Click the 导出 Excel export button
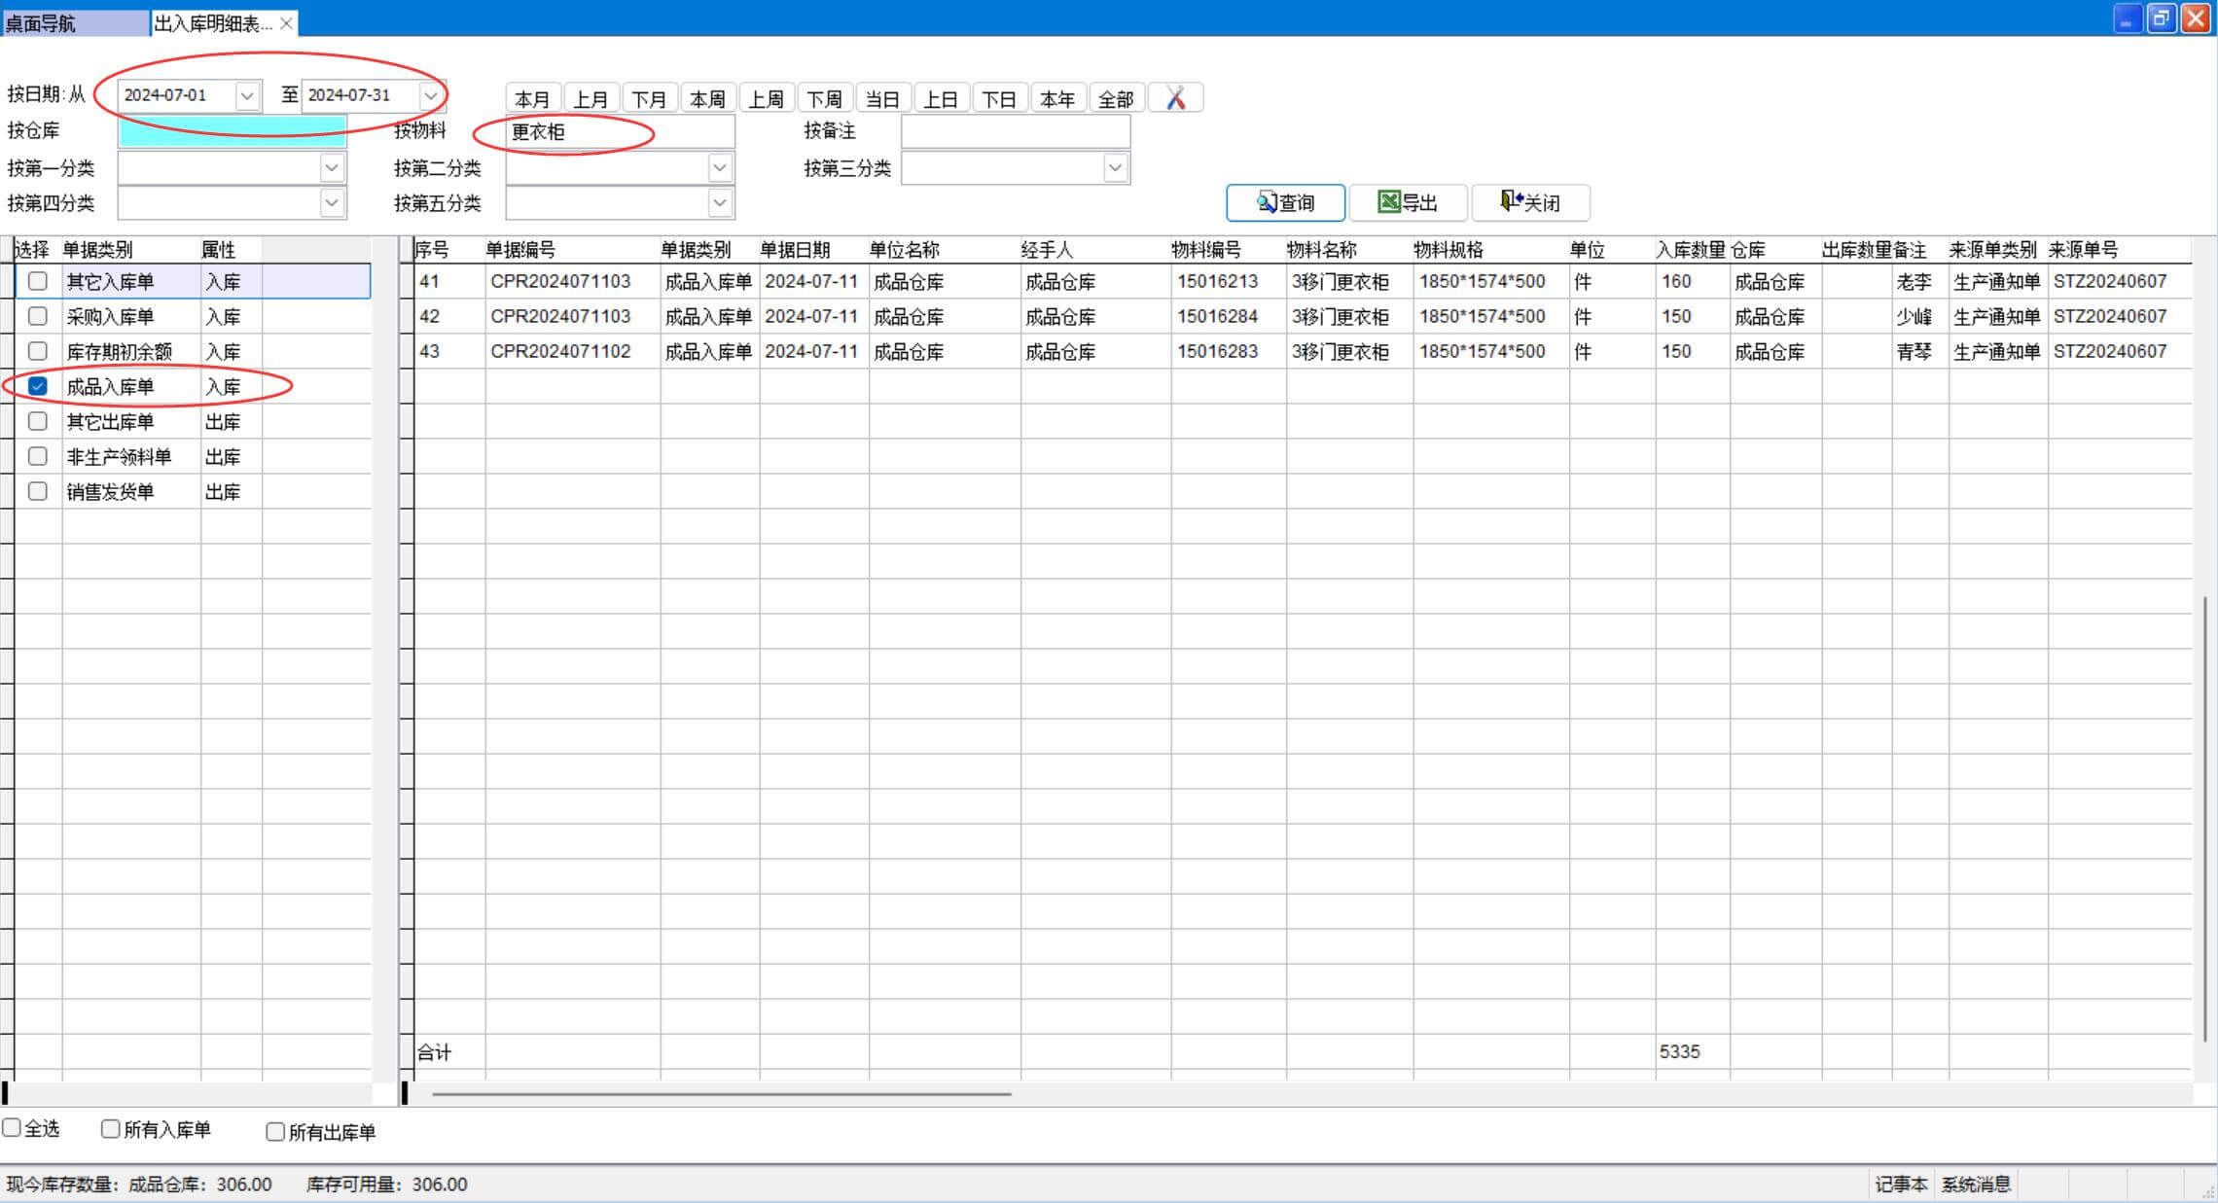2218x1203 pixels. point(1408,202)
